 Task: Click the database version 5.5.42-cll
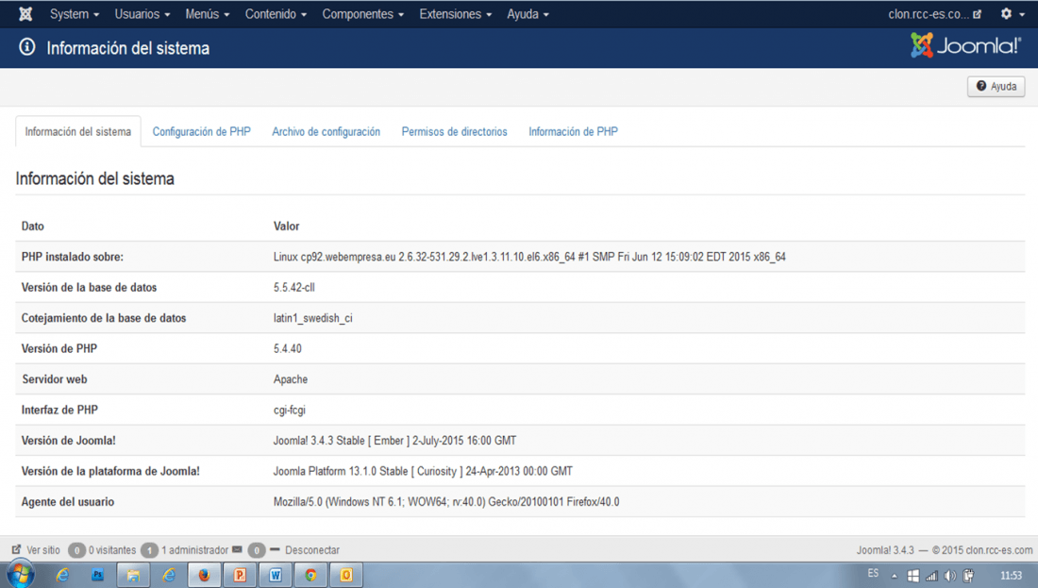click(293, 287)
